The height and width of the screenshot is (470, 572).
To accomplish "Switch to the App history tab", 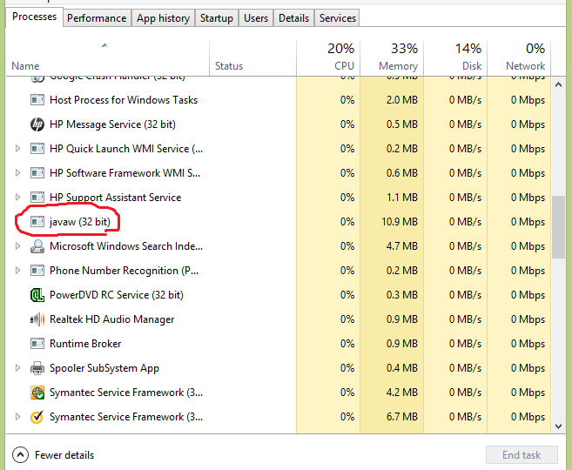I will coord(163,18).
